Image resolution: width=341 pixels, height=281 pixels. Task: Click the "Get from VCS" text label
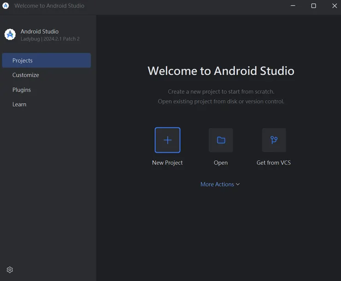point(274,163)
